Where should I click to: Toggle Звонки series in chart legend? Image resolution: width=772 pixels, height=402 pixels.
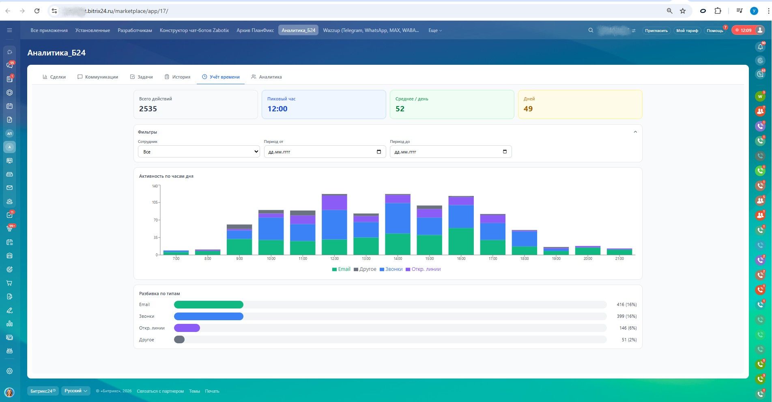click(x=391, y=269)
